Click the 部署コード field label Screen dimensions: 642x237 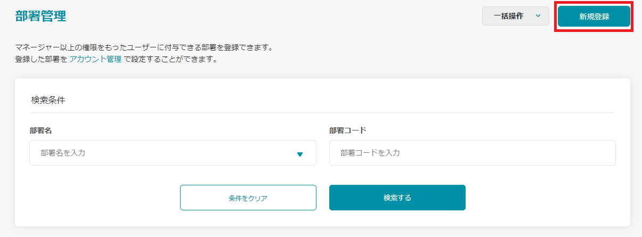tap(348, 130)
